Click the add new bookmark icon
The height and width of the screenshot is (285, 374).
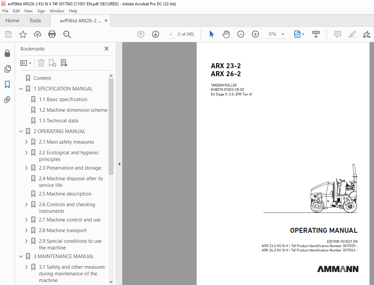[52, 63]
